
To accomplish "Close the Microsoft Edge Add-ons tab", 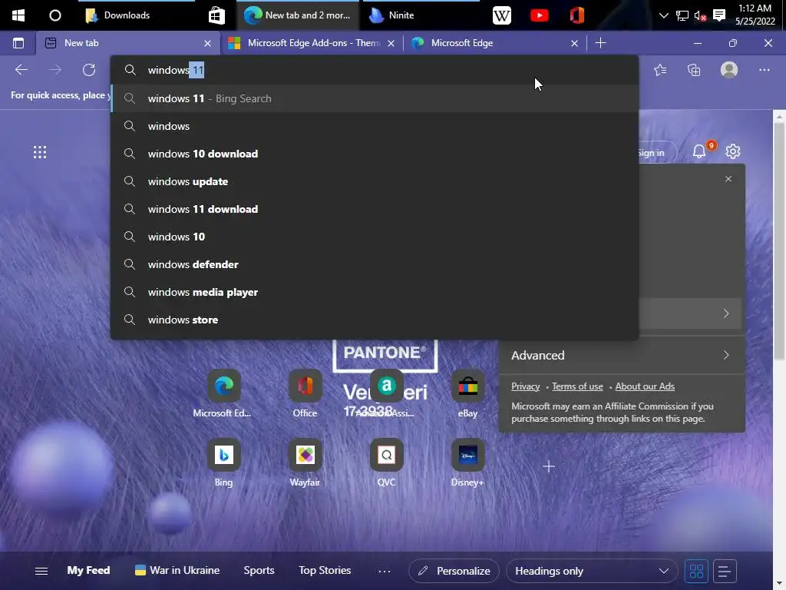I will click(391, 44).
